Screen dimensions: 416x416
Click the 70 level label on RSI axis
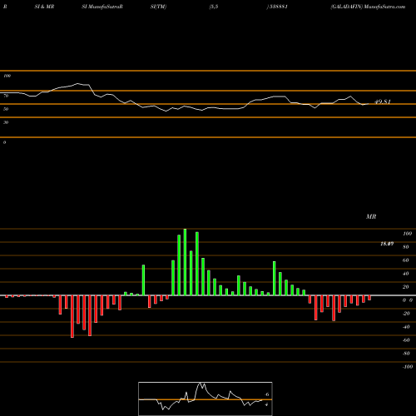6,96
